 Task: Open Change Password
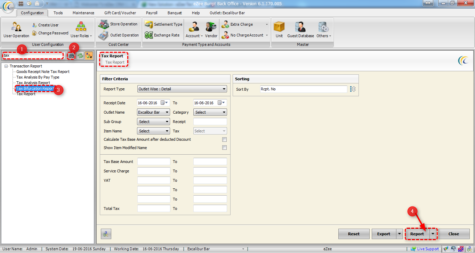50,33
